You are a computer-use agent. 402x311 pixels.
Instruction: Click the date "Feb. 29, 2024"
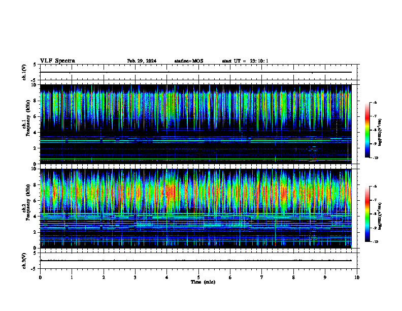[142, 61]
